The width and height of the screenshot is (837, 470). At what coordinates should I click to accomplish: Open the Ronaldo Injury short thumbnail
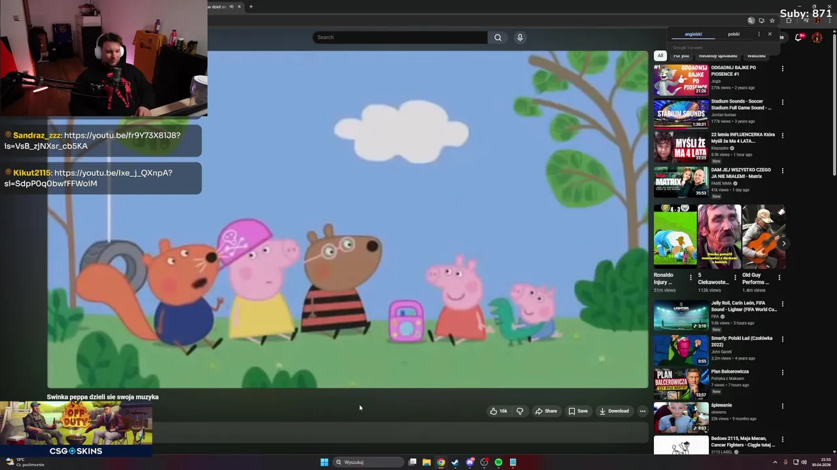675,236
